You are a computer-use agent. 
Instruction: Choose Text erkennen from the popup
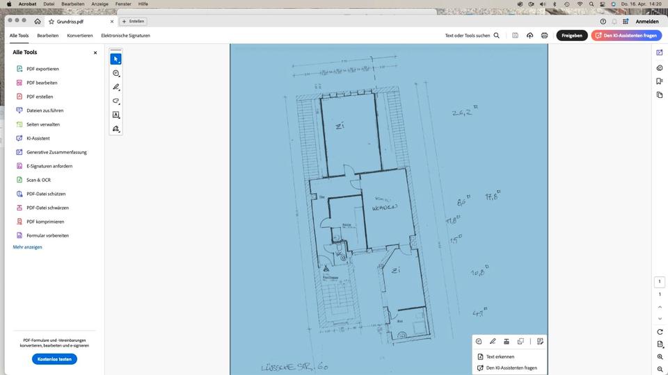[x=500, y=357]
